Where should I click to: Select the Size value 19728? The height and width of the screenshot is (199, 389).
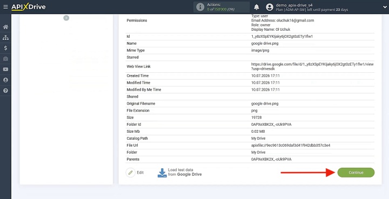click(256, 118)
